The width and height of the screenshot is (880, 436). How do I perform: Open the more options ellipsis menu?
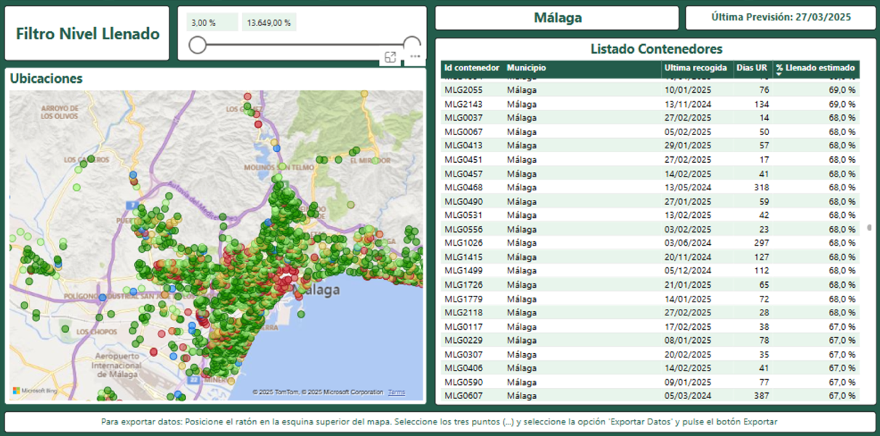[415, 57]
